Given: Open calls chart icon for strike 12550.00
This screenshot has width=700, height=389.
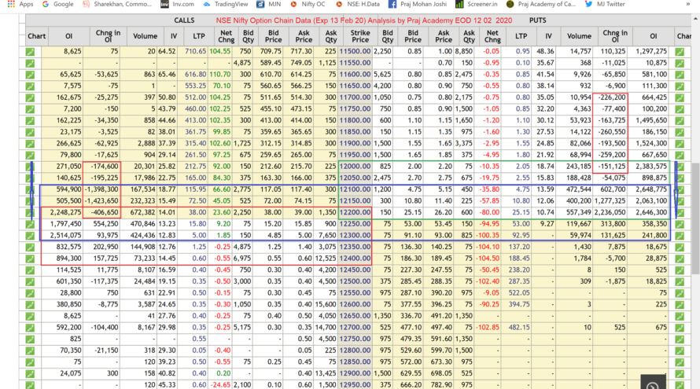Looking at the screenshot, I should [30, 294].
